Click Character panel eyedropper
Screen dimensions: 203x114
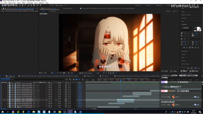[195, 28]
